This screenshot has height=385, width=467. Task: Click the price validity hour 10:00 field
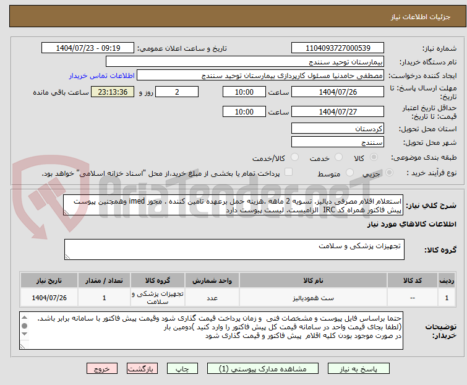coord(244,112)
